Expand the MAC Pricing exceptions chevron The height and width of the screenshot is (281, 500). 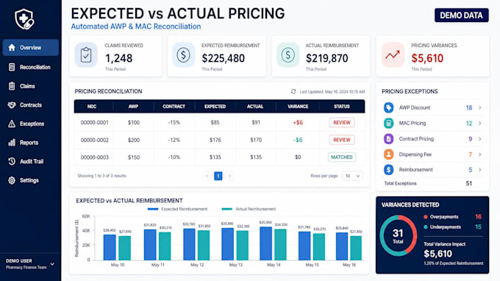[x=479, y=123]
